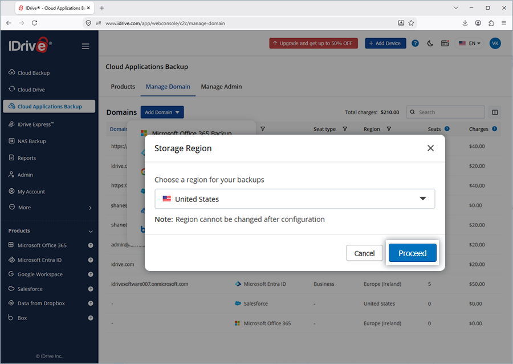
Task: Click the browser reload button
Action: (34, 23)
